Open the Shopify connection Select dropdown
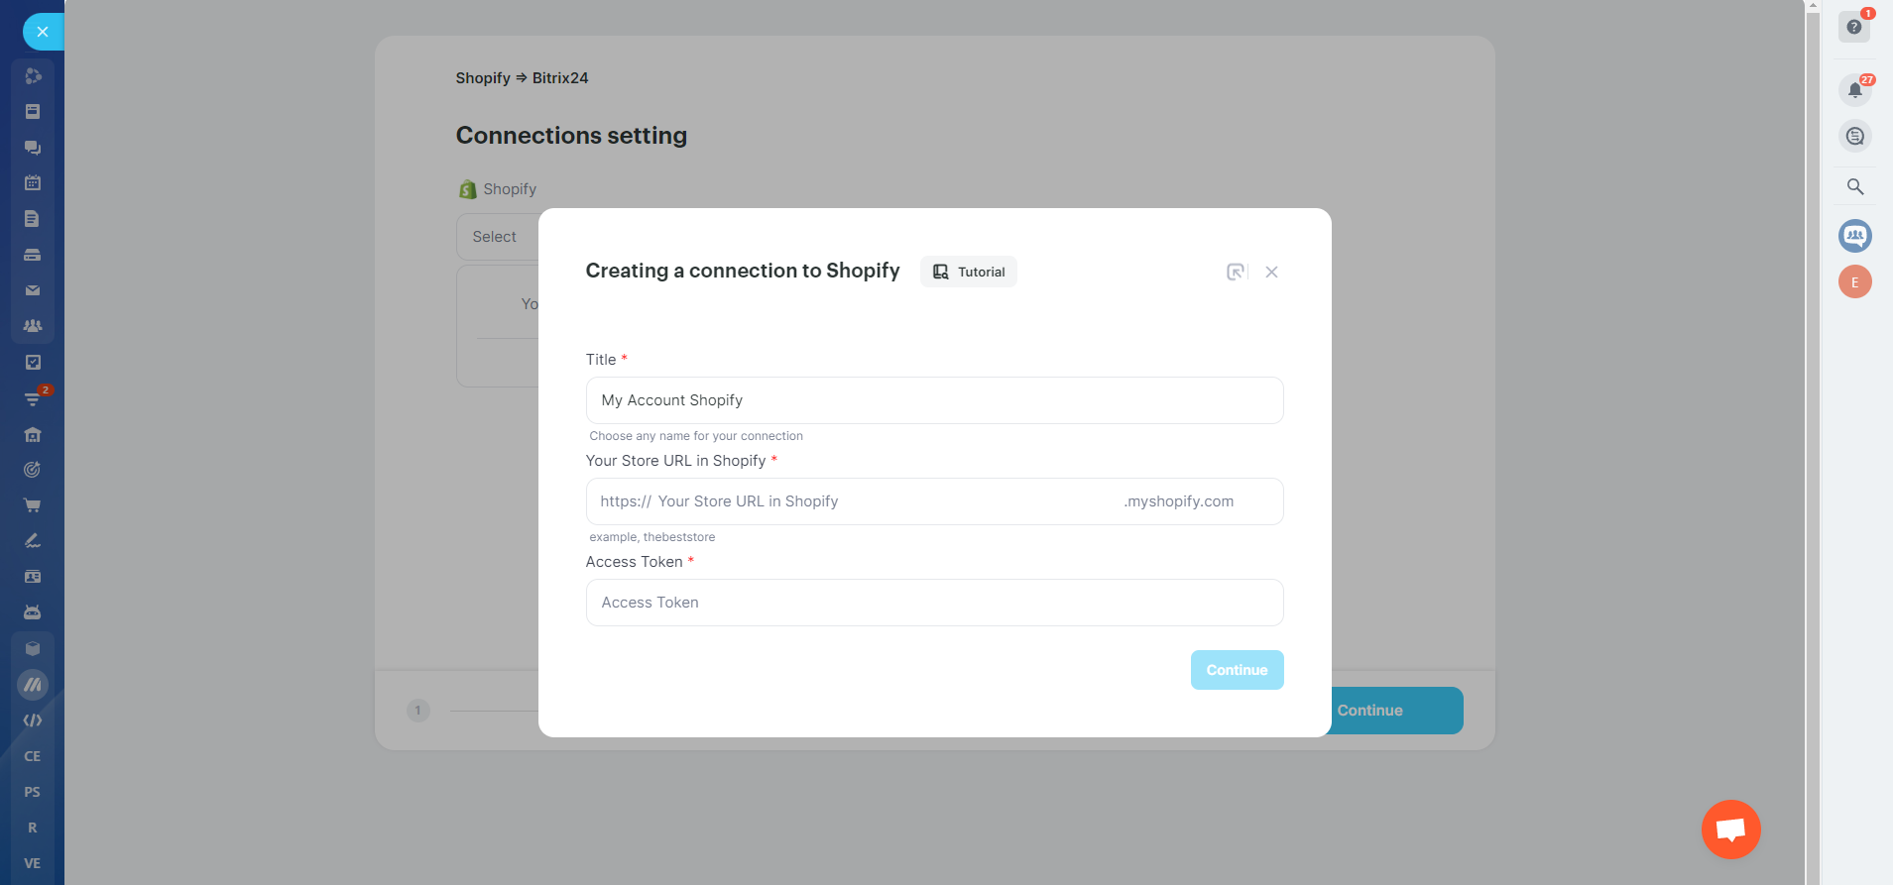Viewport: 1893px width, 885px height. pos(496,237)
